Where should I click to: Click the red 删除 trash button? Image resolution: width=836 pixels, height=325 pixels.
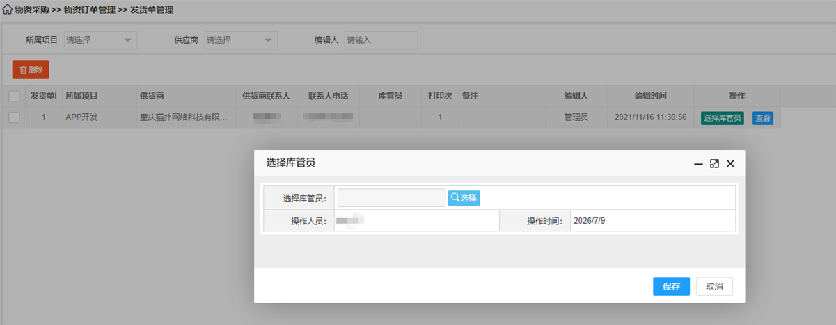(x=31, y=69)
